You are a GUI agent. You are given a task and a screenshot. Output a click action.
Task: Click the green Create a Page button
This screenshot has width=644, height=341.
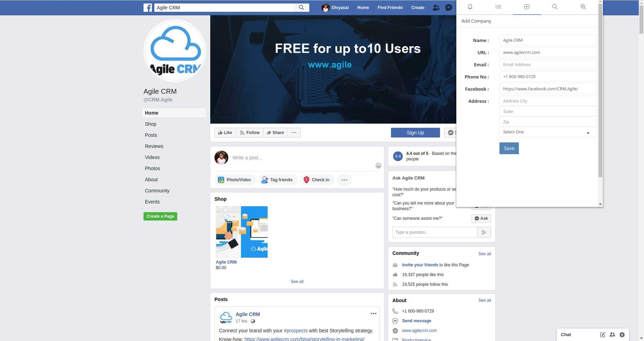pos(160,216)
